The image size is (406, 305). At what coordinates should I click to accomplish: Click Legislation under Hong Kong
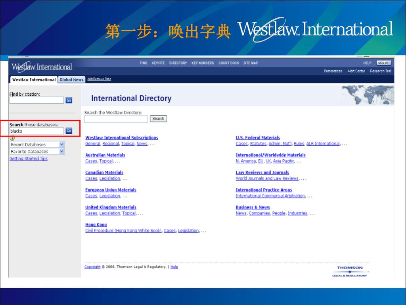pyautogui.click(x=188, y=231)
